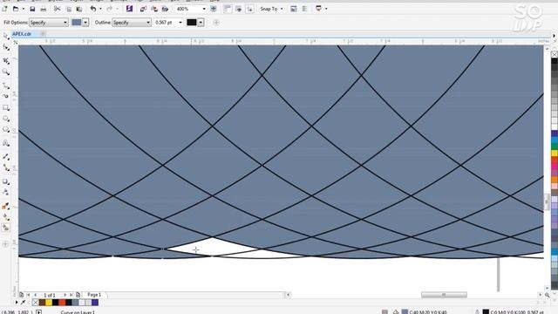Toggle Show rulers icon
This screenshot has width=558, height=314.
pyautogui.click(x=228, y=9)
